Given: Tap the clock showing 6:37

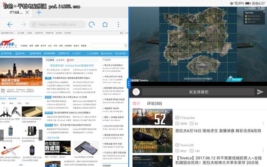Looking at the screenshot, I should pos(258,3).
